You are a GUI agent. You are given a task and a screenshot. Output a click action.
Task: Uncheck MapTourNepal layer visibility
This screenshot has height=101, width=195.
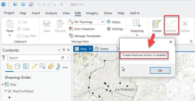(10, 91)
